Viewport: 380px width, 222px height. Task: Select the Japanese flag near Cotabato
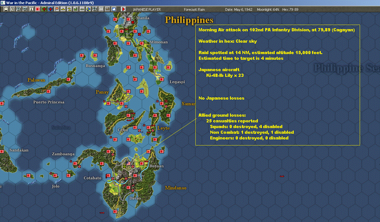pyautogui.click(x=108, y=176)
